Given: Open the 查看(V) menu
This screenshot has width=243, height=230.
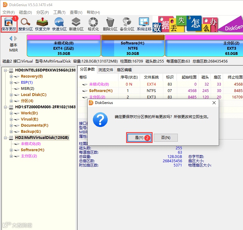Looking at the screenshot, I should click(x=76, y=12).
